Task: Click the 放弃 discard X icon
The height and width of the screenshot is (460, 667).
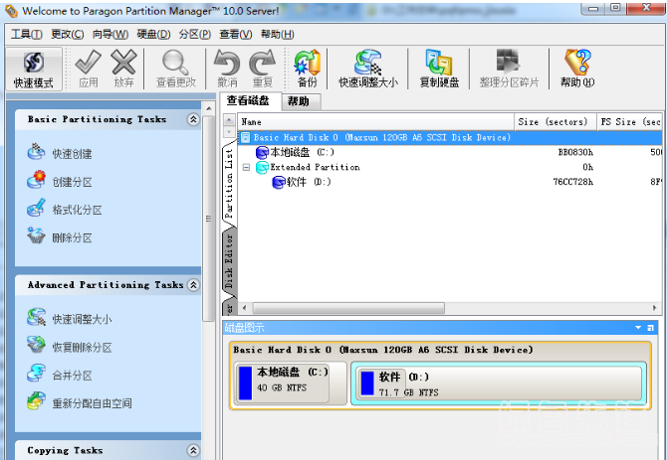Action: click(x=123, y=62)
